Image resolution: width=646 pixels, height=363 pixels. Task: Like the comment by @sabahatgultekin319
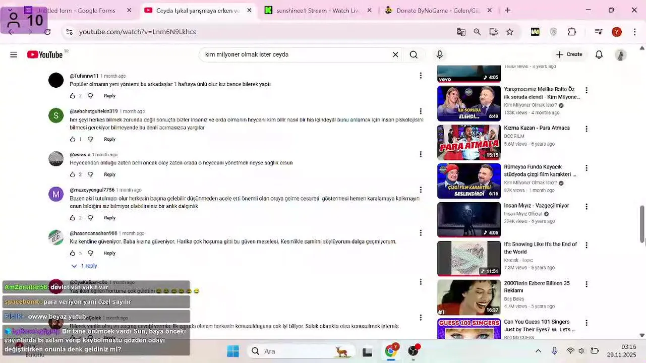click(x=73, y=139)
